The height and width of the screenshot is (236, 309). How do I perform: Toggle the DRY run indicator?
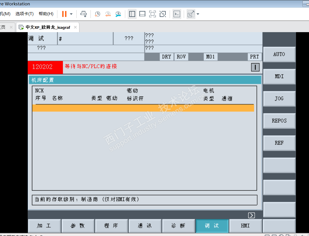tap(167, 57)
